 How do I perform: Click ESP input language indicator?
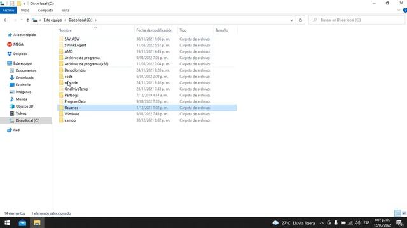[x=366, y=223]
